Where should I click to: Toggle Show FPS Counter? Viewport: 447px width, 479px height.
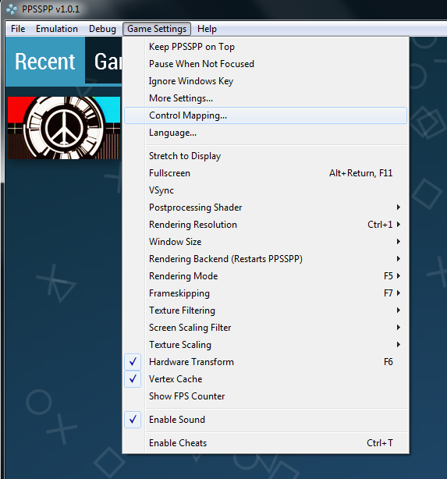265,396
